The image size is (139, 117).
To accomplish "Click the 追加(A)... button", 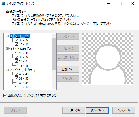I will point(68,69).
